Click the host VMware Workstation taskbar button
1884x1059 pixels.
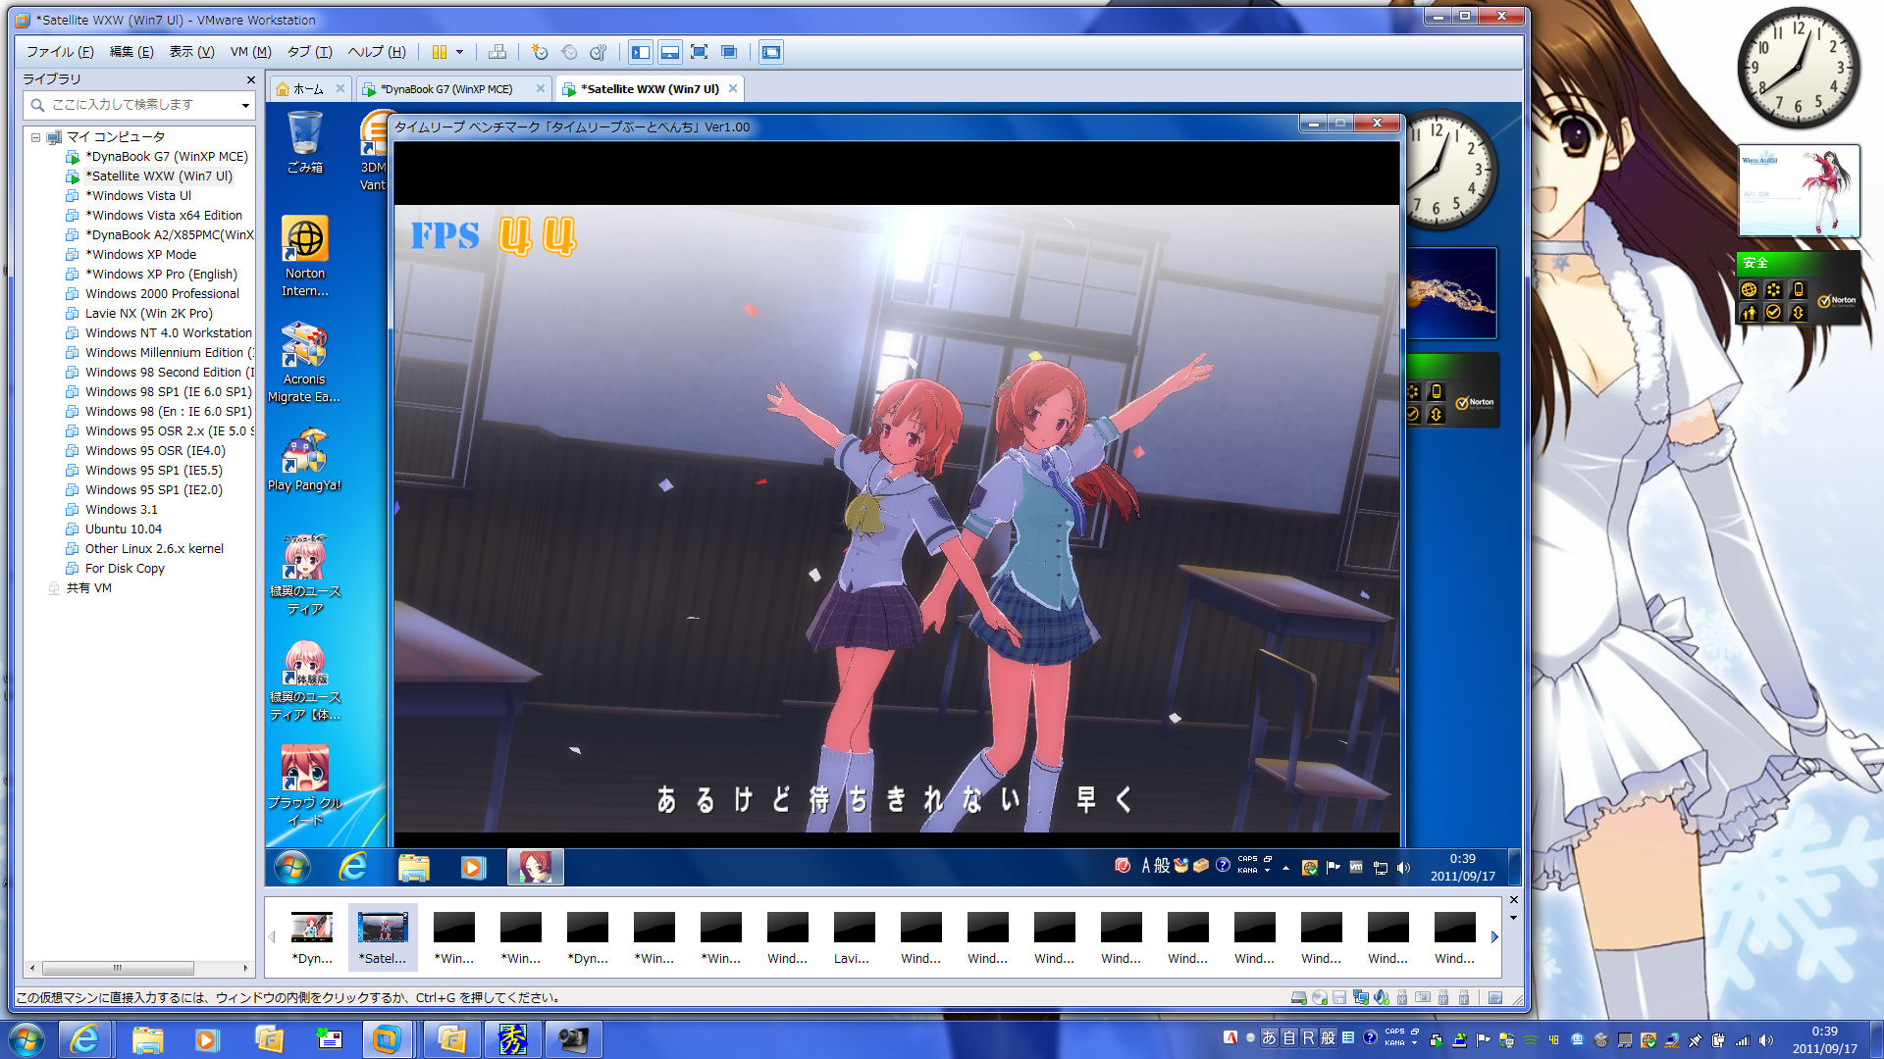coord(386,1039)
